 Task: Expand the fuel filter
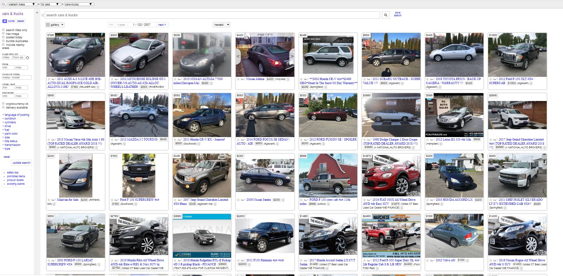pyautogui.click(x=7, y=130)
